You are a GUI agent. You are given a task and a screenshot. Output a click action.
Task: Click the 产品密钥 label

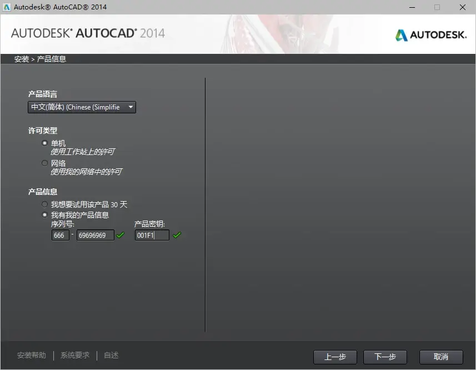[149, 224]
